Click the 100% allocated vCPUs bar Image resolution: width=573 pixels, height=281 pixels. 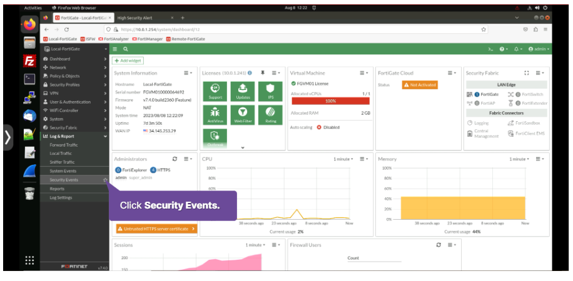pyautogui.click(x=330, y=101)
